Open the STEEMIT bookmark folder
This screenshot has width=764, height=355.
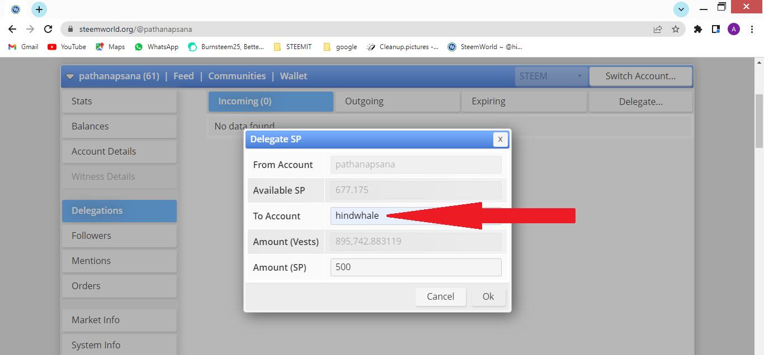coord(293,47)
